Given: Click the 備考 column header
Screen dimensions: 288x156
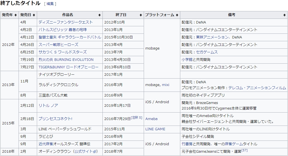Looking at the screenshot, I should (234, 15).
